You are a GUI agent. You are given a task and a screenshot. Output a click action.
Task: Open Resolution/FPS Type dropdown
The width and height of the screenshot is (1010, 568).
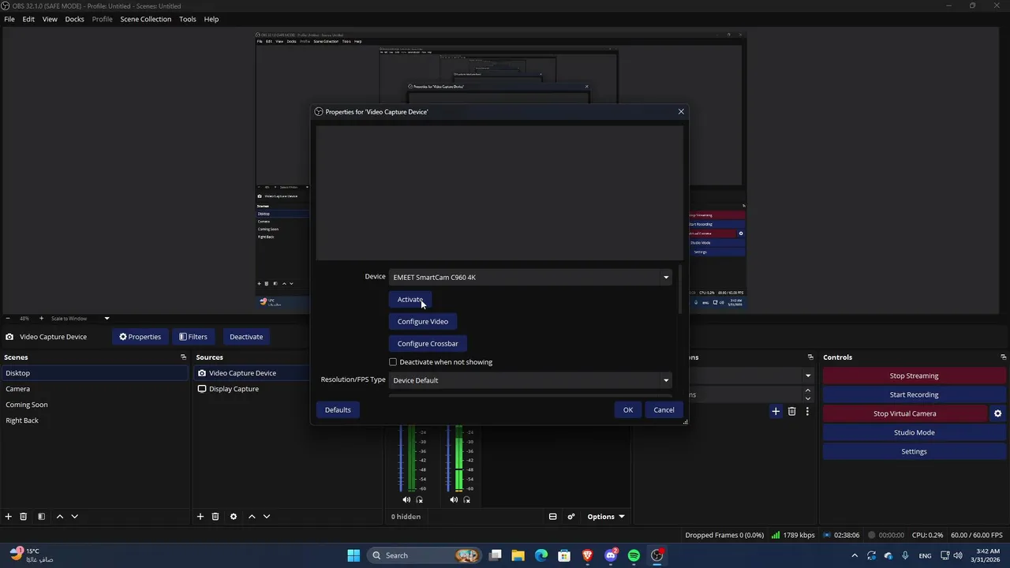pos(530,380)
